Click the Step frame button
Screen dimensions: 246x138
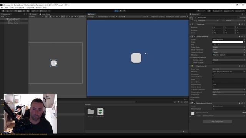click(125, 11)
